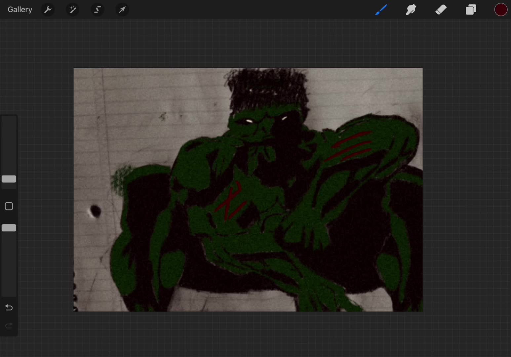The width and height of the screenshot is (511, 357).
Task: Click the brush opacity slider handle
Action: tap(9, 228)
